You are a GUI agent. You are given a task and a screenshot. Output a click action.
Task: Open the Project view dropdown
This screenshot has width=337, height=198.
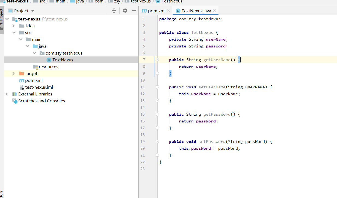coord(33,11)
